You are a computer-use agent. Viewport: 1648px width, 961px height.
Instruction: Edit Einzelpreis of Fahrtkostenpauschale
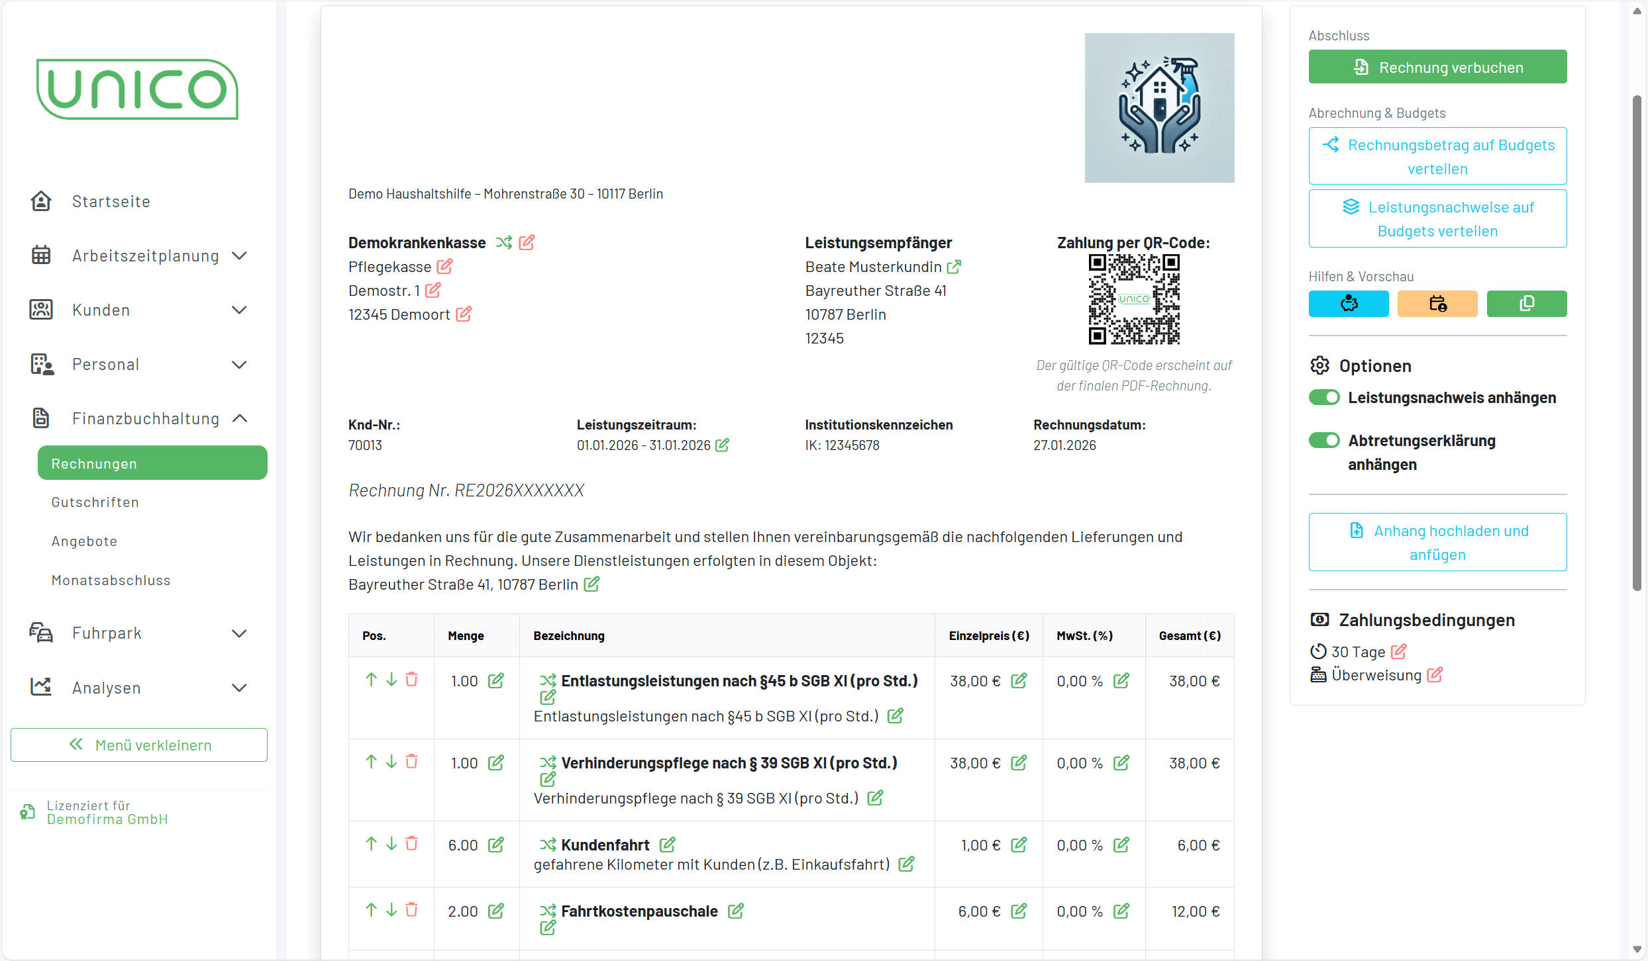click(x=1019, y=911)
